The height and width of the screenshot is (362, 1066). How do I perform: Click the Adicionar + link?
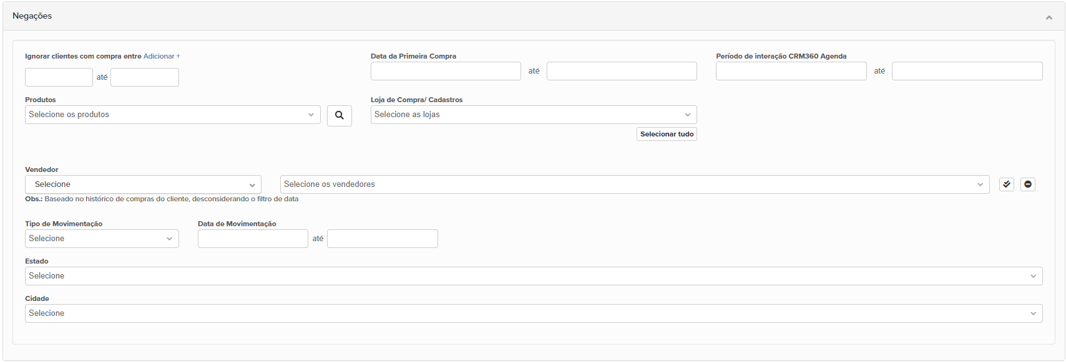coord(162,56)
